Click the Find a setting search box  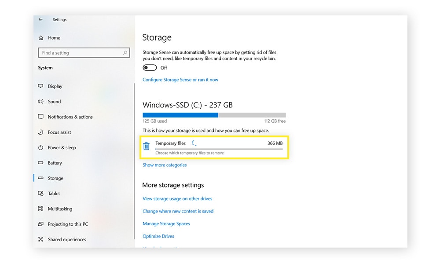pos(84,53)
